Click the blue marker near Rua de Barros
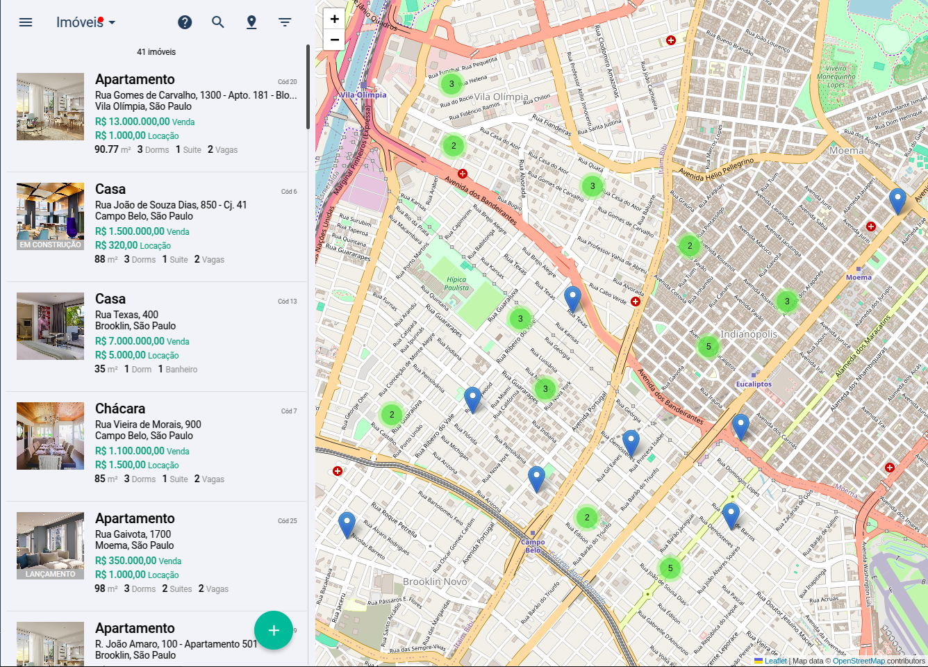This screenshot has width=928, height=667. point(731,517)
